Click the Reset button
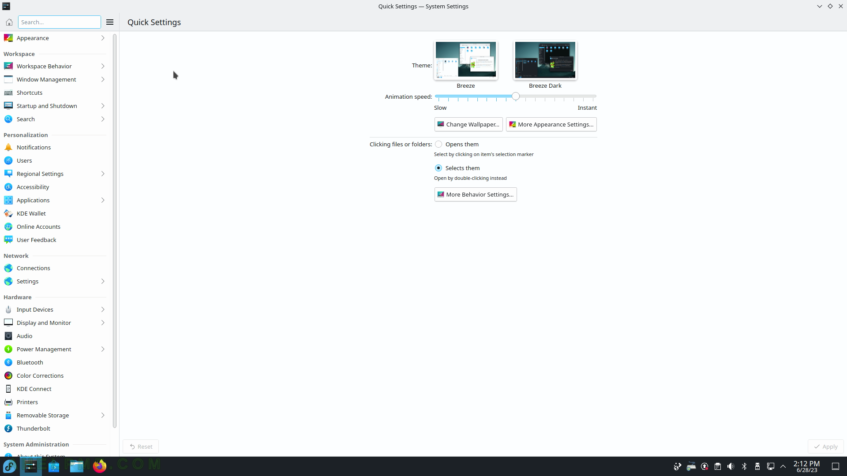 point(141,446)
